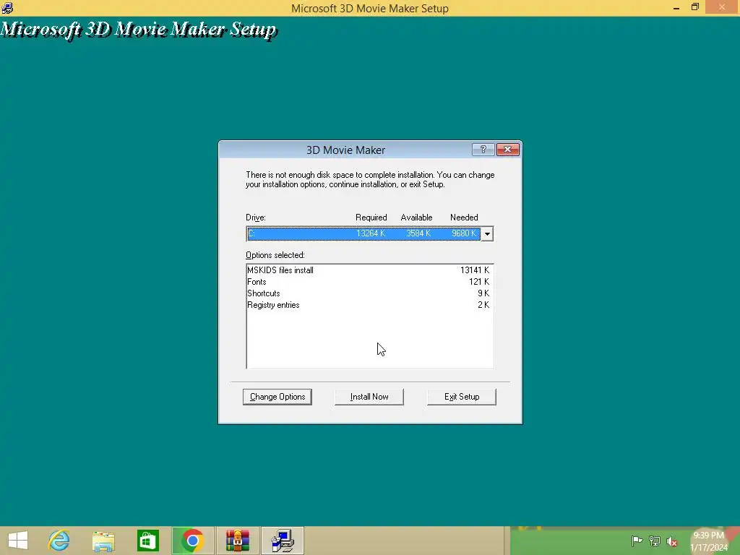The width and height of the screenshot is (740, 555).
Task: Click the 13141 K size value
Action: [475, 270]
